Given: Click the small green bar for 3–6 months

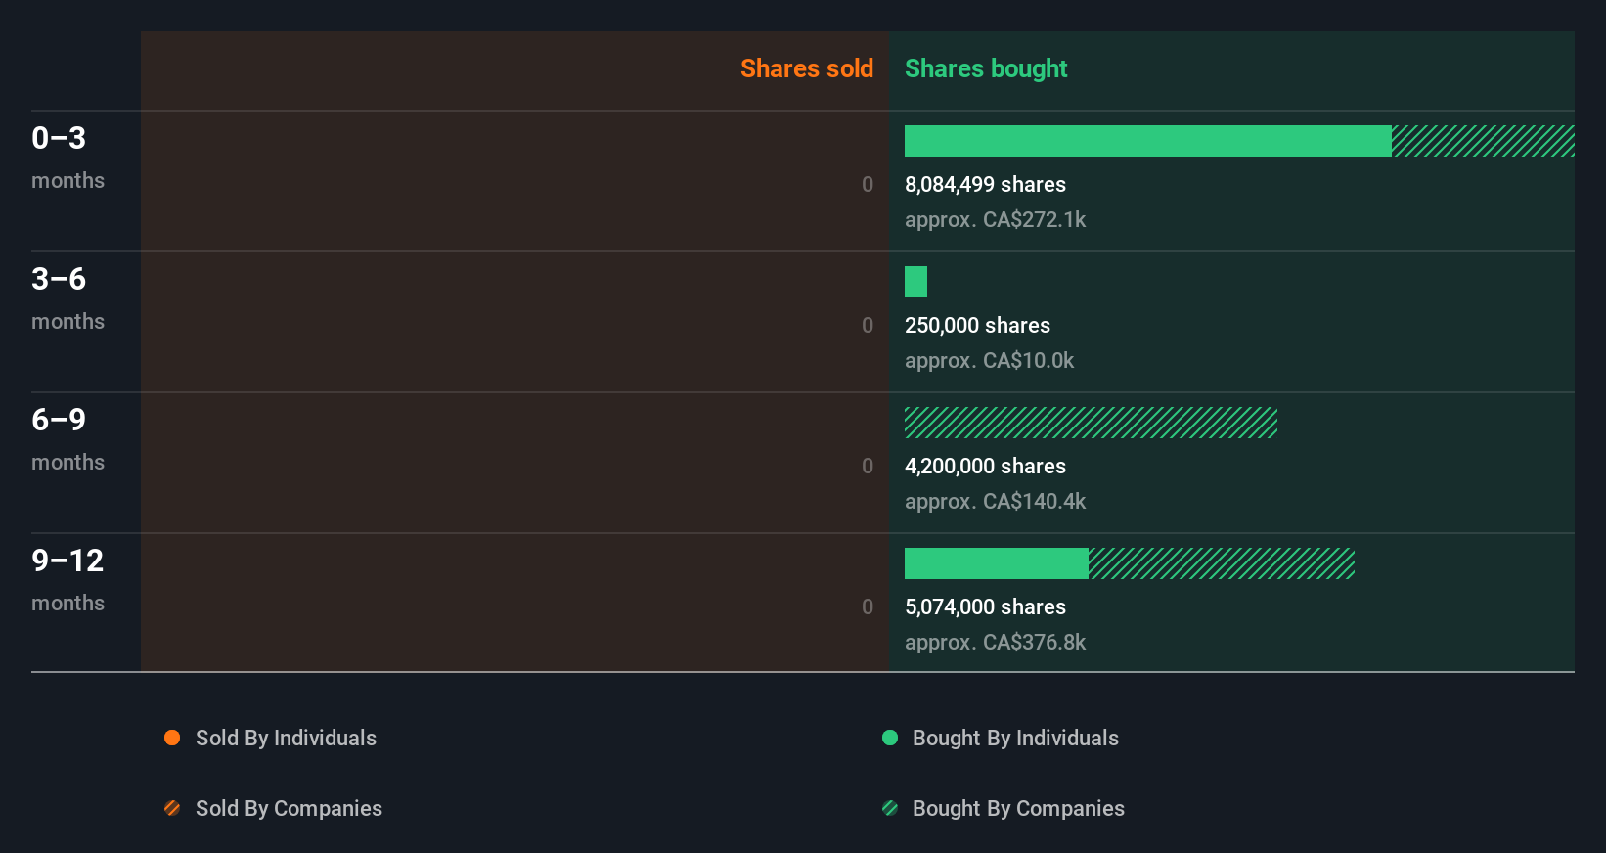Looking at the screenshot, I should coord(915,282).
